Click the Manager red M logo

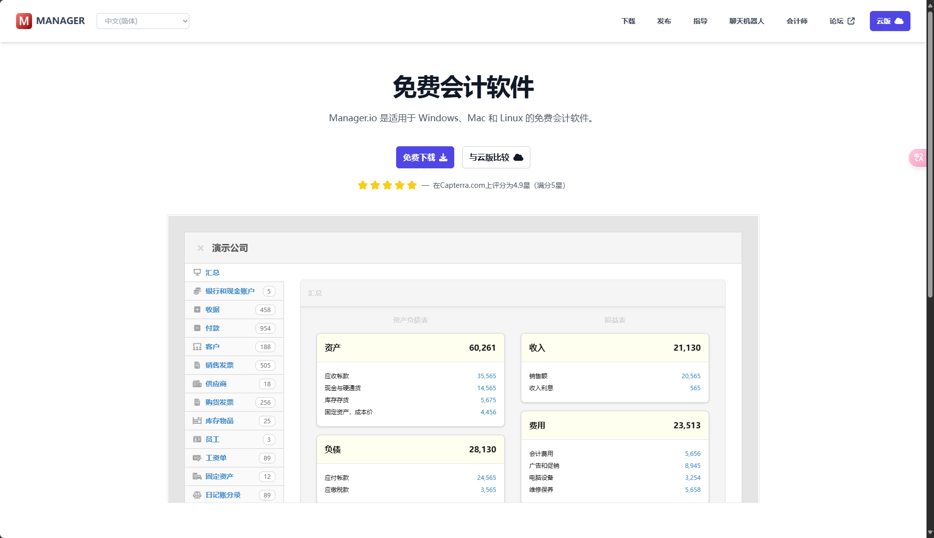pos(24,21)
